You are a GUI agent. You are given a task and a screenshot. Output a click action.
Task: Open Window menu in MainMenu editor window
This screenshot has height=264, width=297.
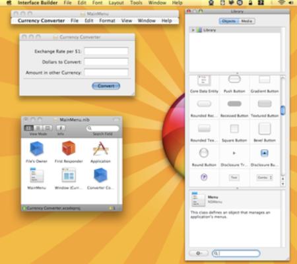pyautogui.click(x=147, y=20)
